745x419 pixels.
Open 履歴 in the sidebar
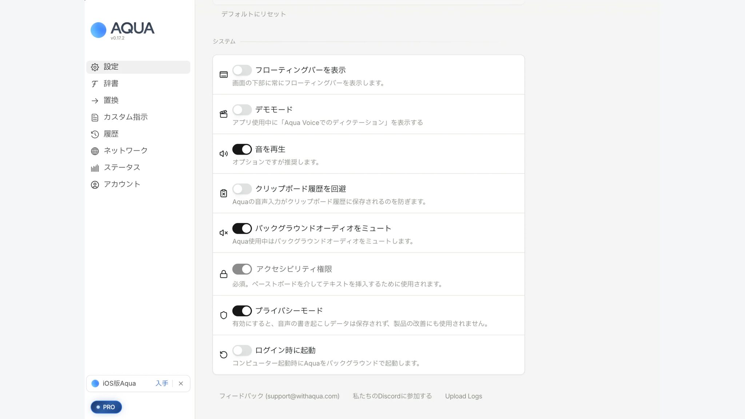[x=138, y=134]
